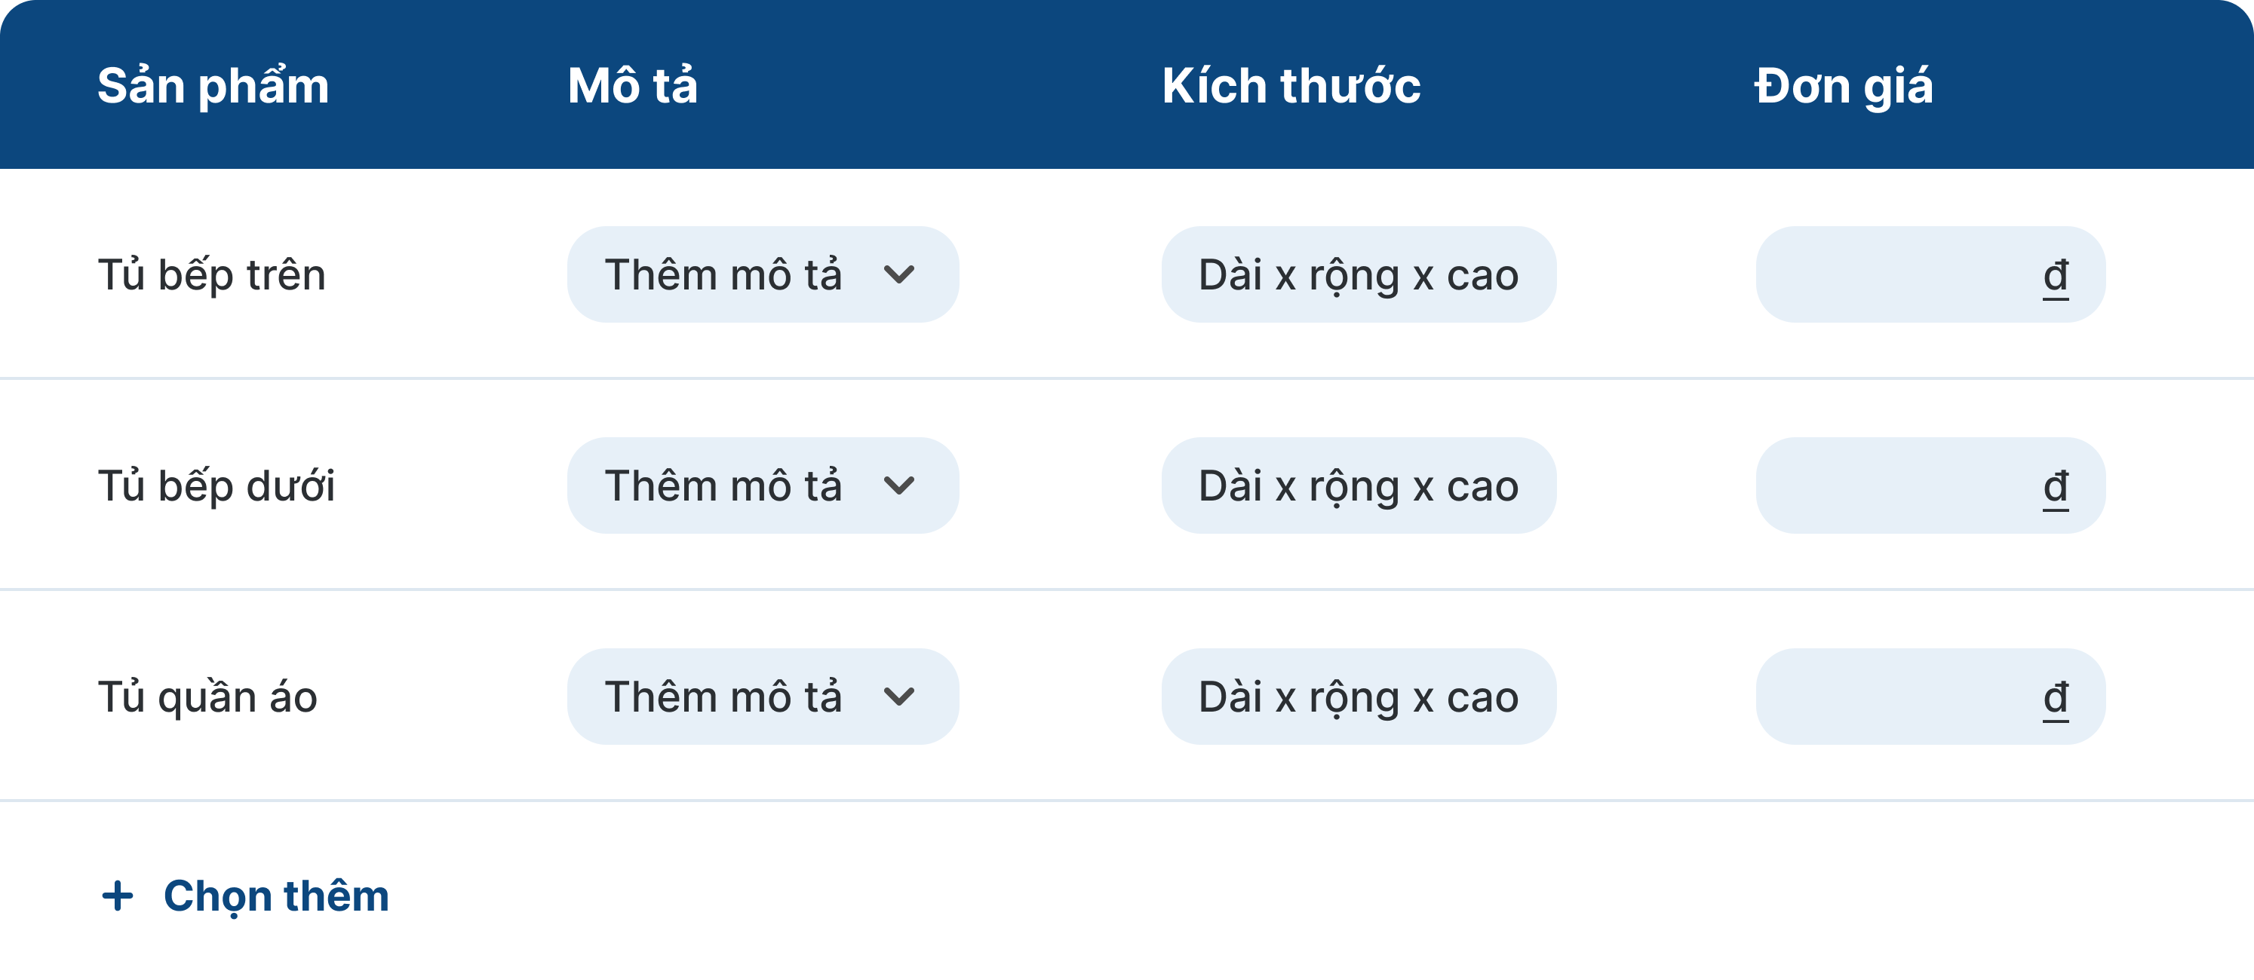Focus the size field for Tủ bếp trên
This screenshot has width=2254, height=980.
[1358, 275]
